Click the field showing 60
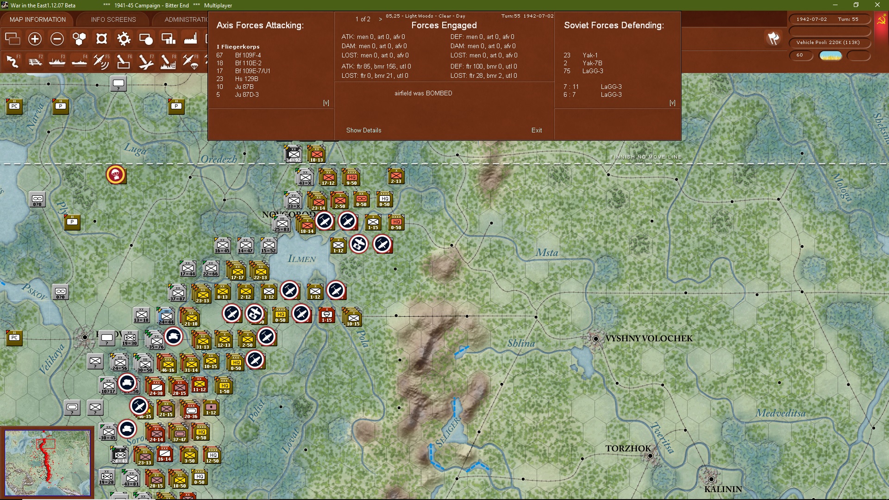 (801, 55)
